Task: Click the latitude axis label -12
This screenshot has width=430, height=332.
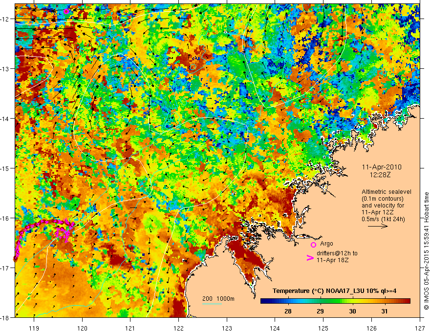Action: point(5,19)
